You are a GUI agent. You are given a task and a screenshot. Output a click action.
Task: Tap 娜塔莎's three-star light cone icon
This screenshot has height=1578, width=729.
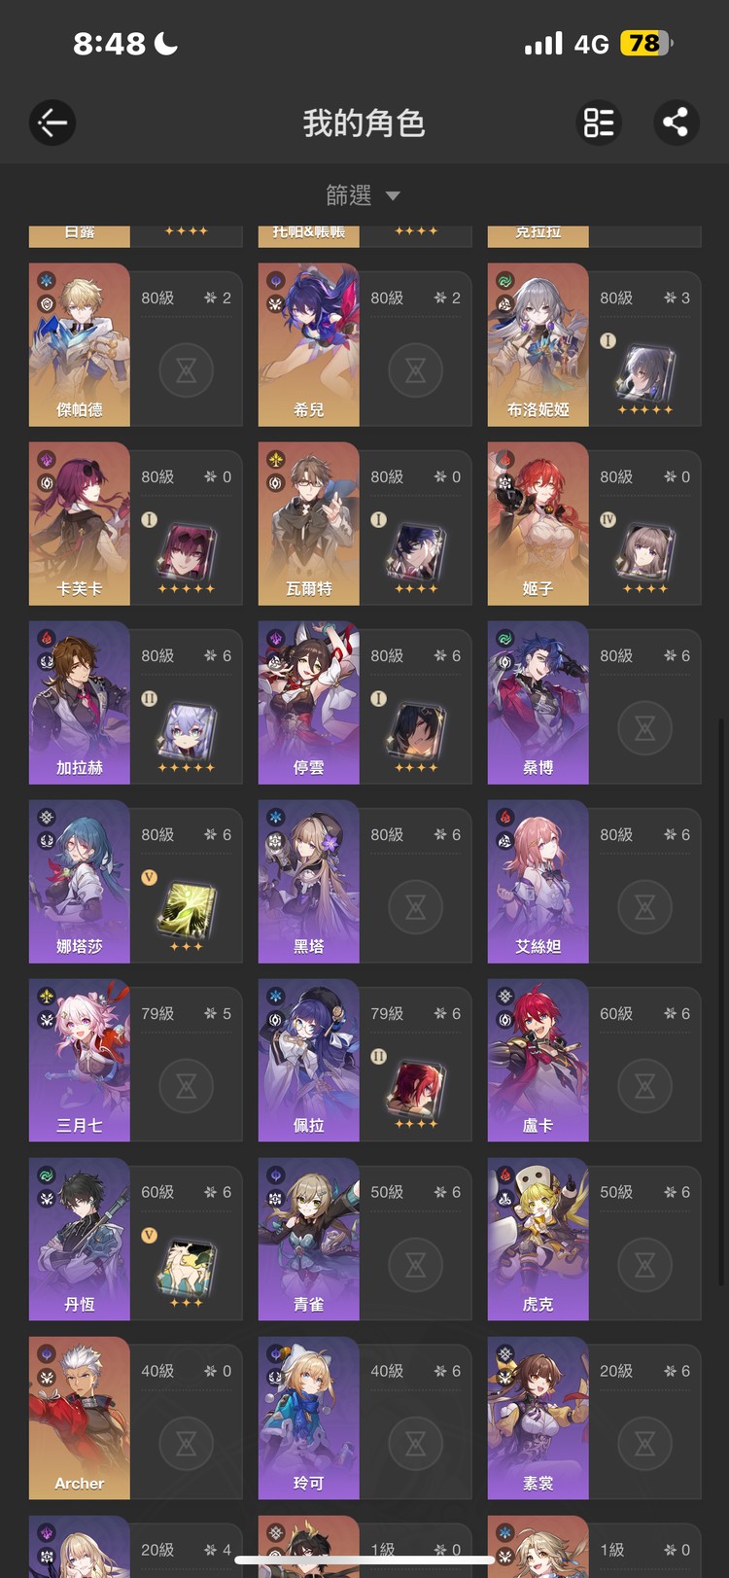click(187, 911)
